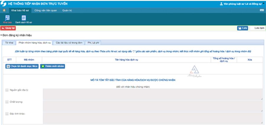Click the user profile icon
266x125 pixels.
(221, 4)
